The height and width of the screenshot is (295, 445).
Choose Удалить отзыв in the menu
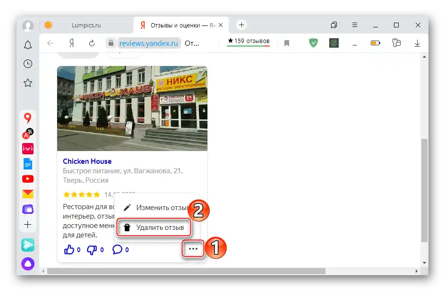[x=154, y=228]
